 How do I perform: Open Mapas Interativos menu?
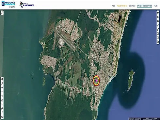click(122, 6)
